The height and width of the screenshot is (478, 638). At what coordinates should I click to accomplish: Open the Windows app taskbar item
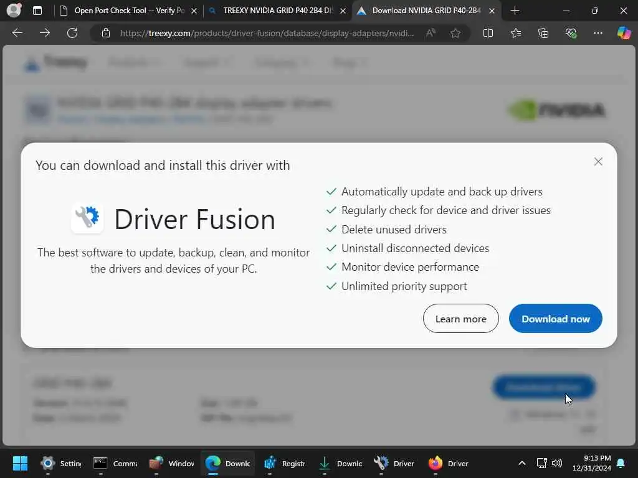171,463
